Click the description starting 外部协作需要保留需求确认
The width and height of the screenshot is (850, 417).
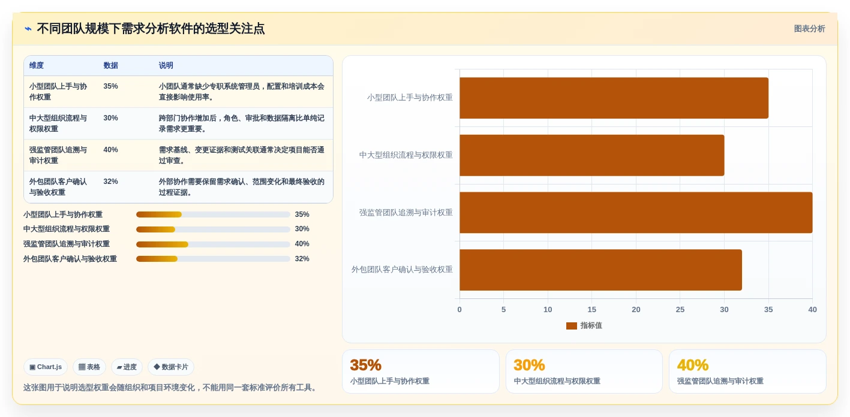[242, 187]
